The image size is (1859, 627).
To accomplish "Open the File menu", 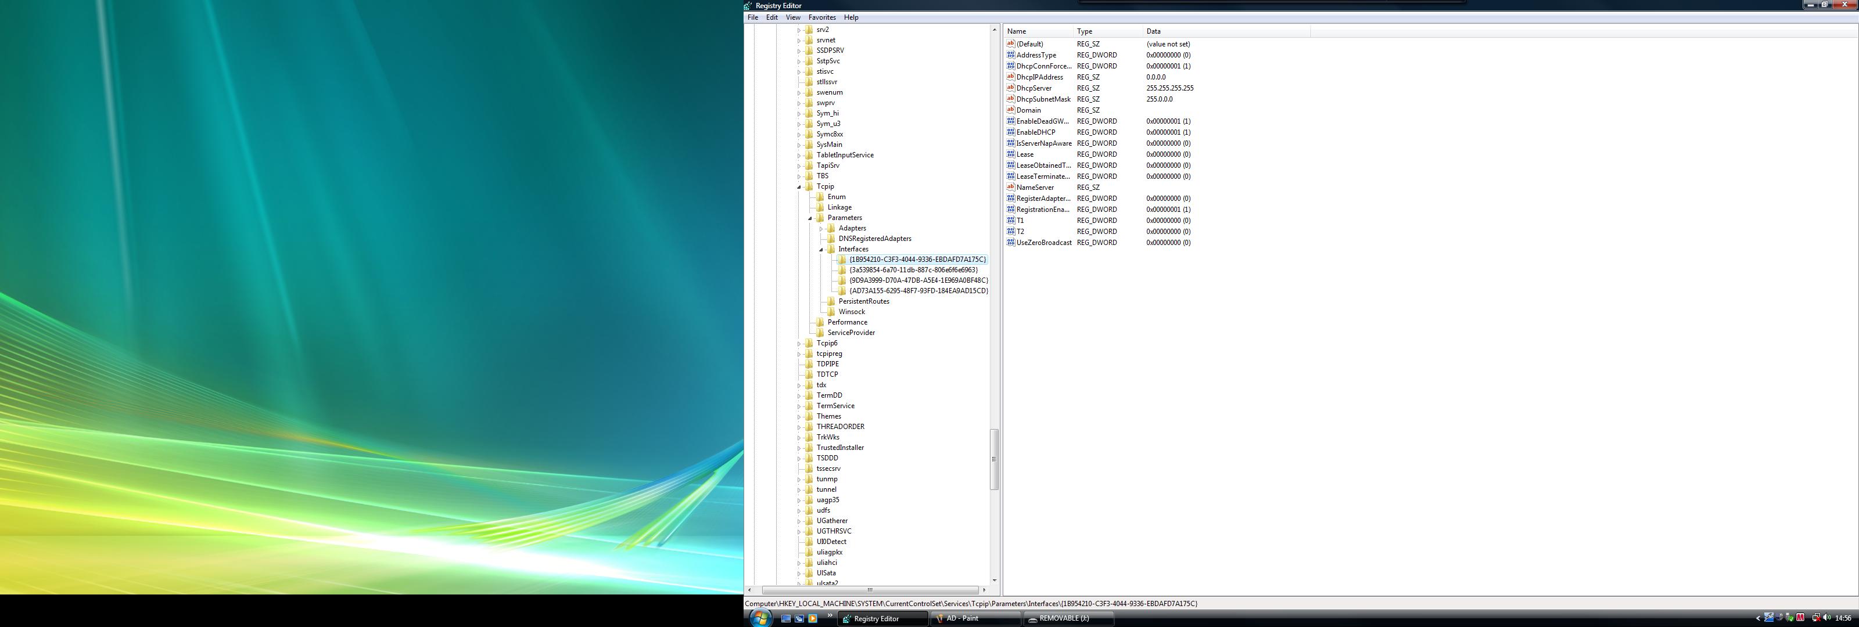I will (x=753, y=17).
